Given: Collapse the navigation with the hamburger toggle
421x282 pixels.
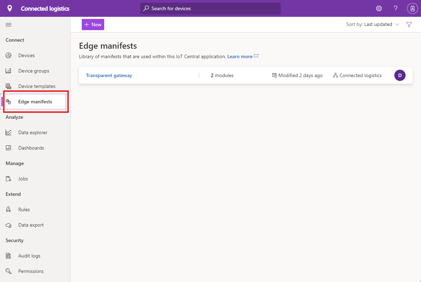Looking at the screenshot, I should point(8,25).
